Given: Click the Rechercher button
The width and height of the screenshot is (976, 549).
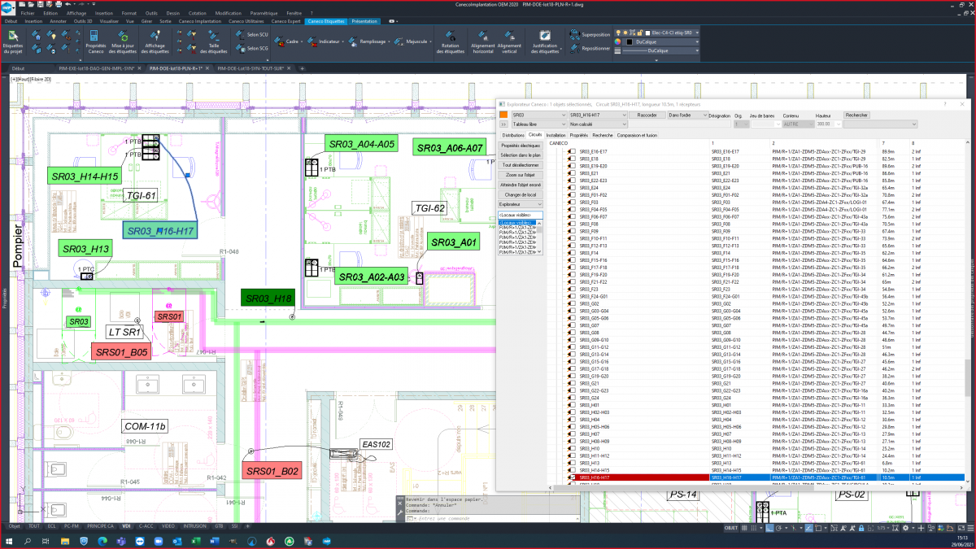Looking at the screenshot, I should click(856, 115).
